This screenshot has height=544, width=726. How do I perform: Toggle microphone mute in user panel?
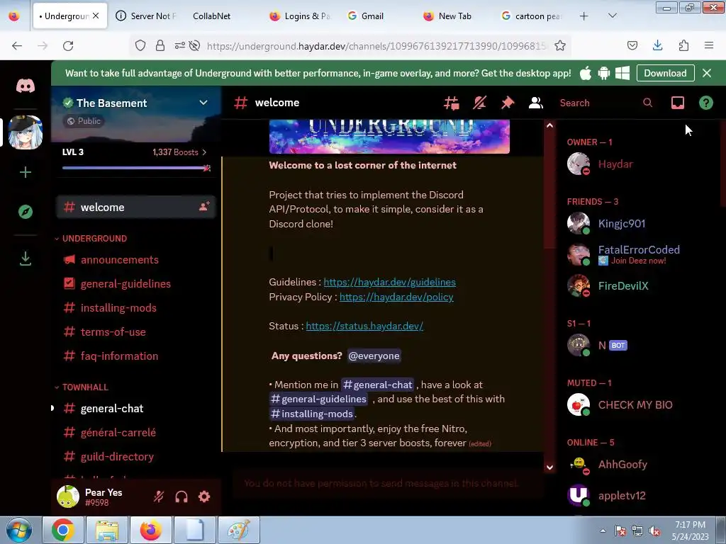click(159, 497)
